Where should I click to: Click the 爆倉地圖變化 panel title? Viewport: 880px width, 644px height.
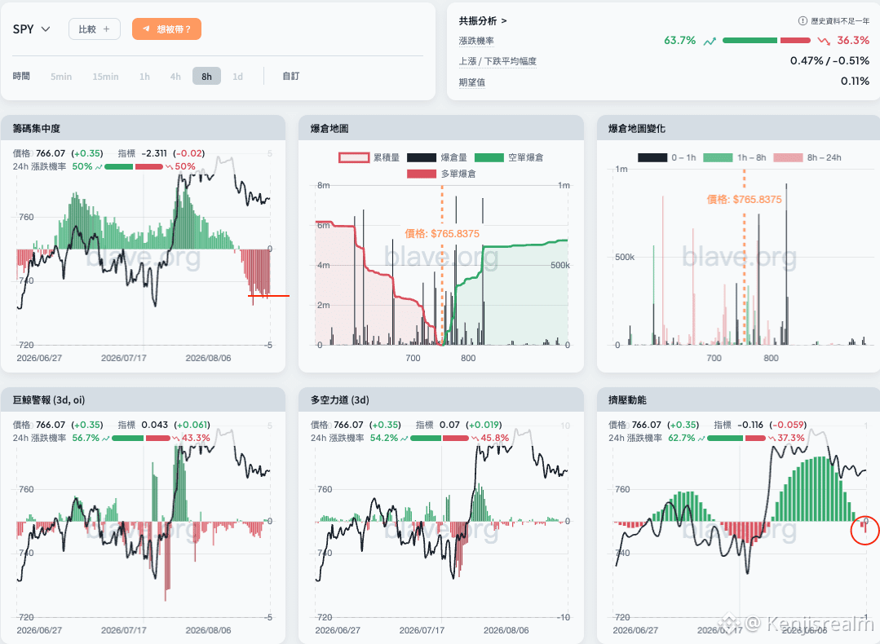636,129
